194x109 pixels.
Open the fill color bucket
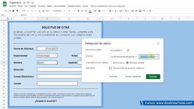pyautogui.click(x=95, y=11)
